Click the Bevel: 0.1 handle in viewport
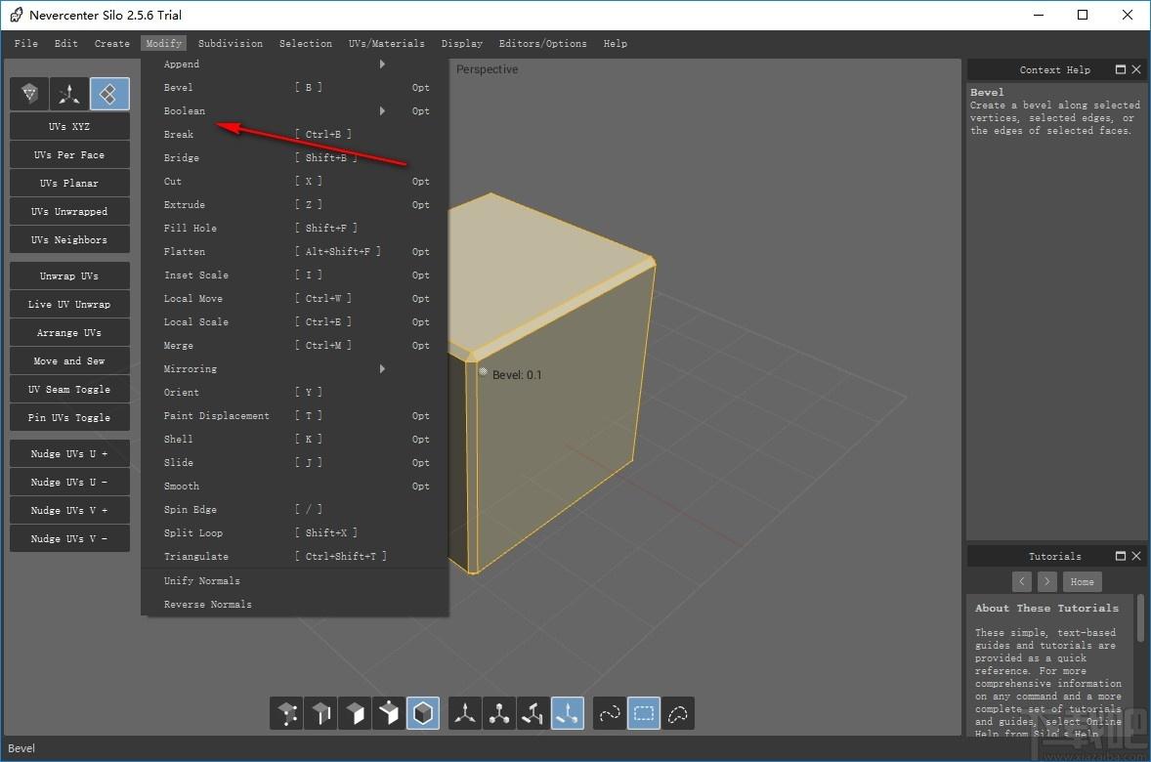This screenshot has height=762, width=1151. (483, 371)
